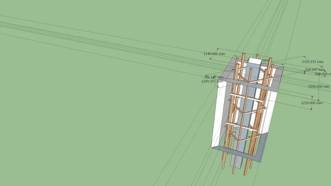
Task: Select the 310.147 mm label on the right
Action: click(315, 70)
